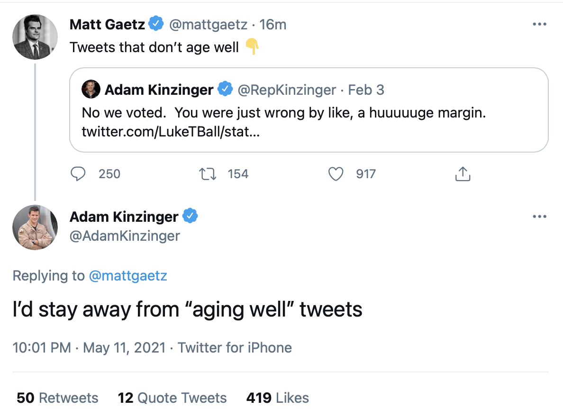Image resolution: width=563 pixels, height=417 pixels.
Task: View the 50 Retweets list
Action: (57, 398)
